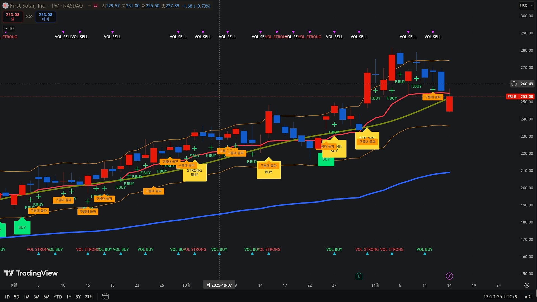Click the TradingView logo
537x302 pixels.
click(x=30, y=273)
